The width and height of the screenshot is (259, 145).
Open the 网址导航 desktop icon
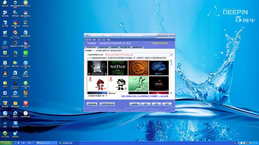coord(25,74)
